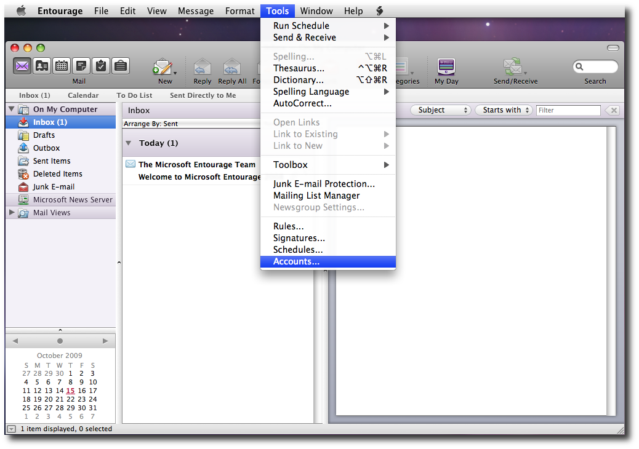Click Sent Directly to Me button
The height and width of the screenshot is (449, 639).
coord(203,95)
